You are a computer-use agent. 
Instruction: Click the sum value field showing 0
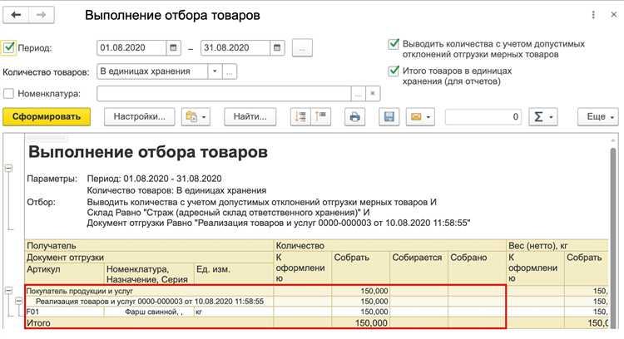(x=483, y=117)
